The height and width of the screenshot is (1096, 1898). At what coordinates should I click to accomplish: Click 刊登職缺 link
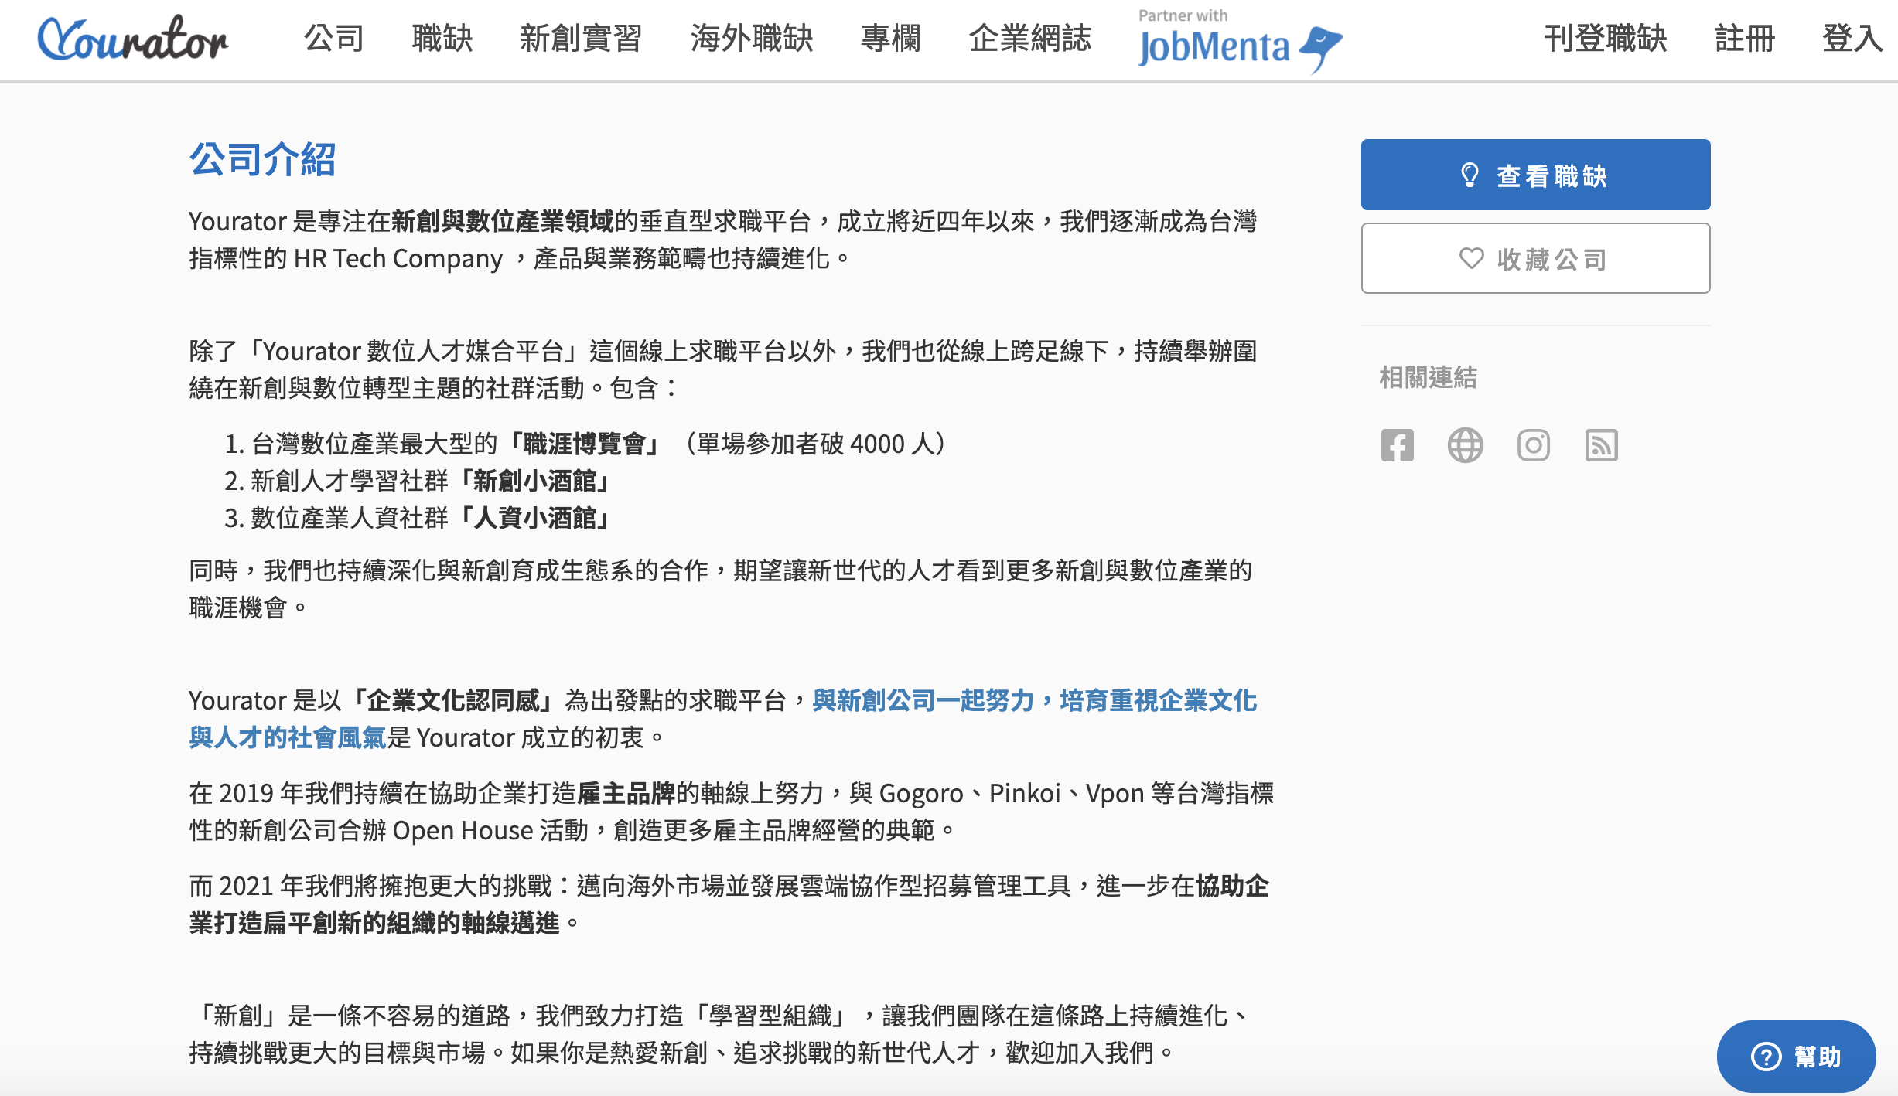tap(1606, 38)
